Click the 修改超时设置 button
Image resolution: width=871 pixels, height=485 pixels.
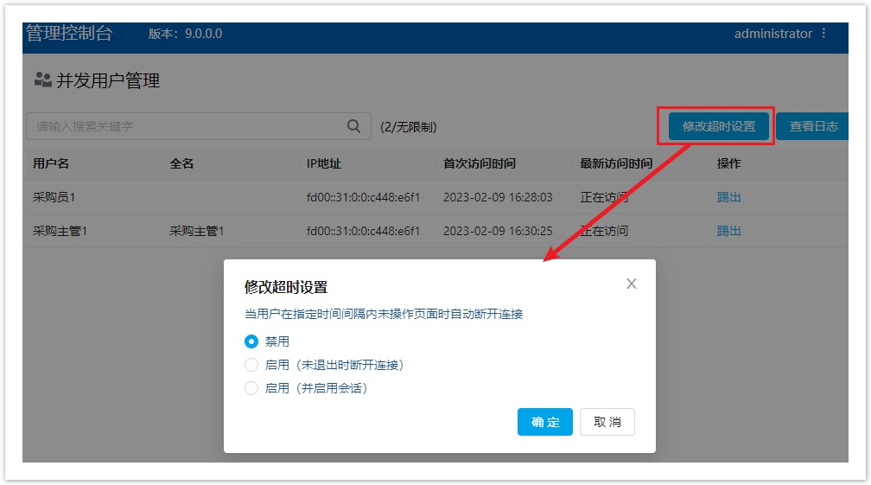[x=718, y=126]
